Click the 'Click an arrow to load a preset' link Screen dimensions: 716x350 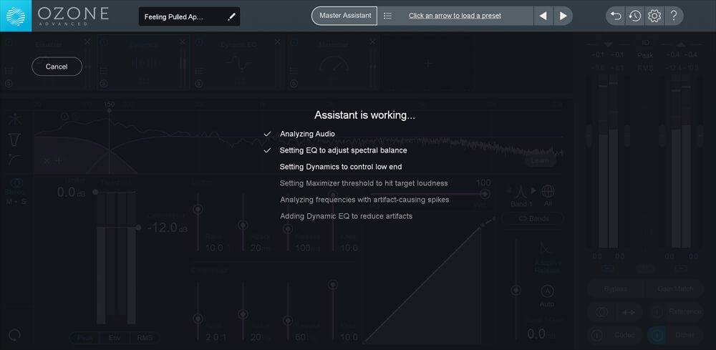[455, 16]
